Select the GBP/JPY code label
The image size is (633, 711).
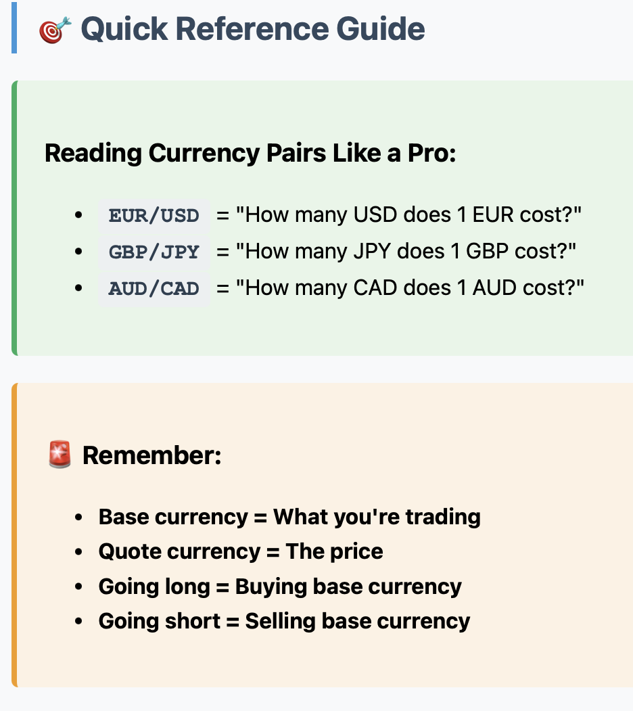pos(154,252)
